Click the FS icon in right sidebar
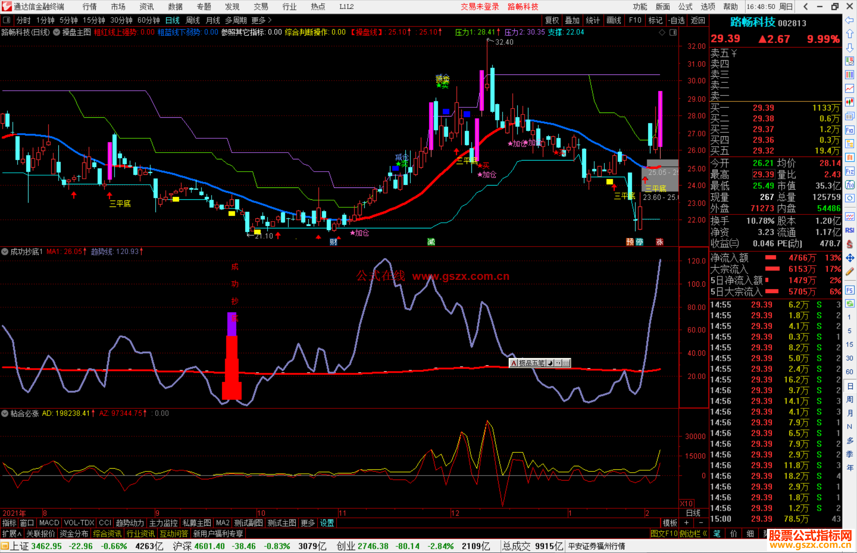The width and height of the screenshot is (857, 553). tap(849, 290)
